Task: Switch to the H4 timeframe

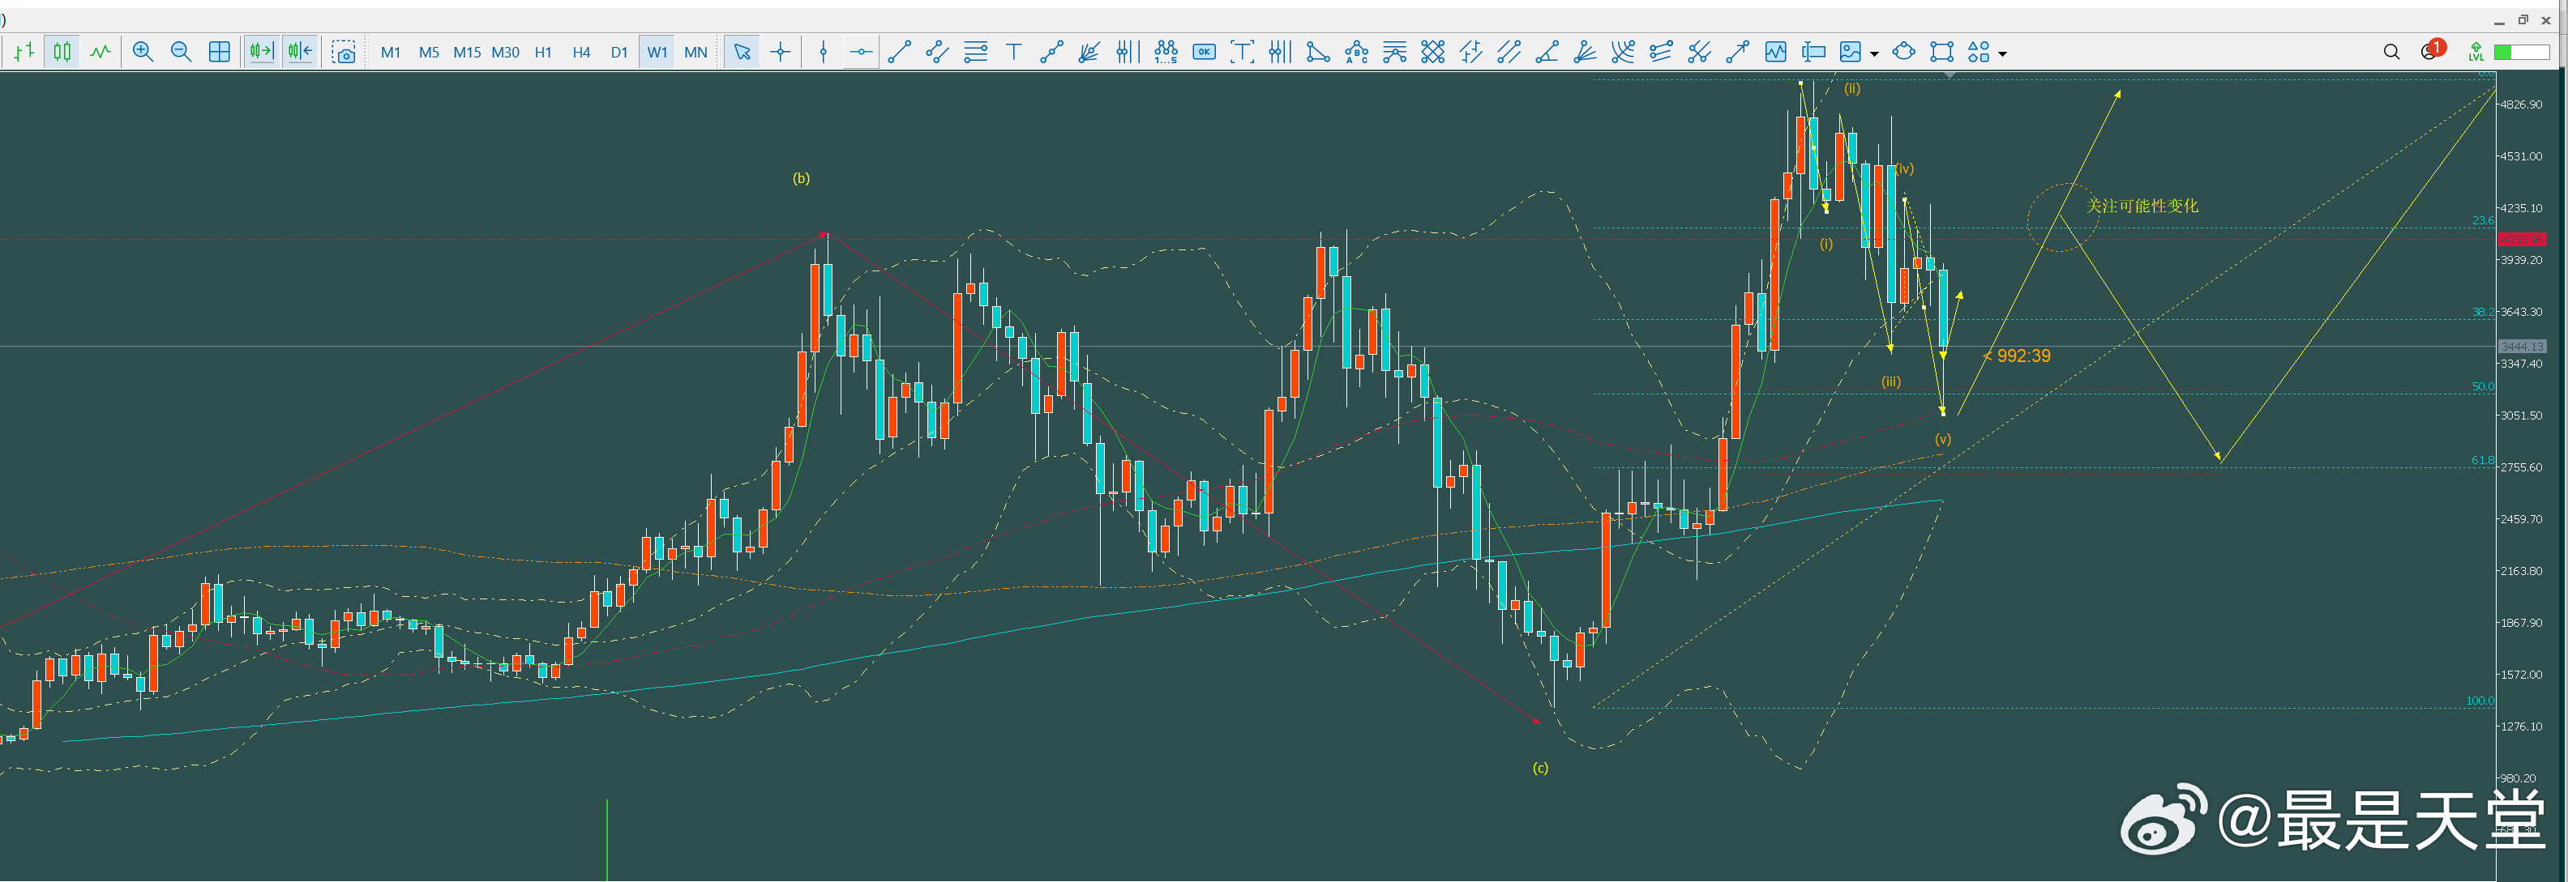Action: (581, 52)
